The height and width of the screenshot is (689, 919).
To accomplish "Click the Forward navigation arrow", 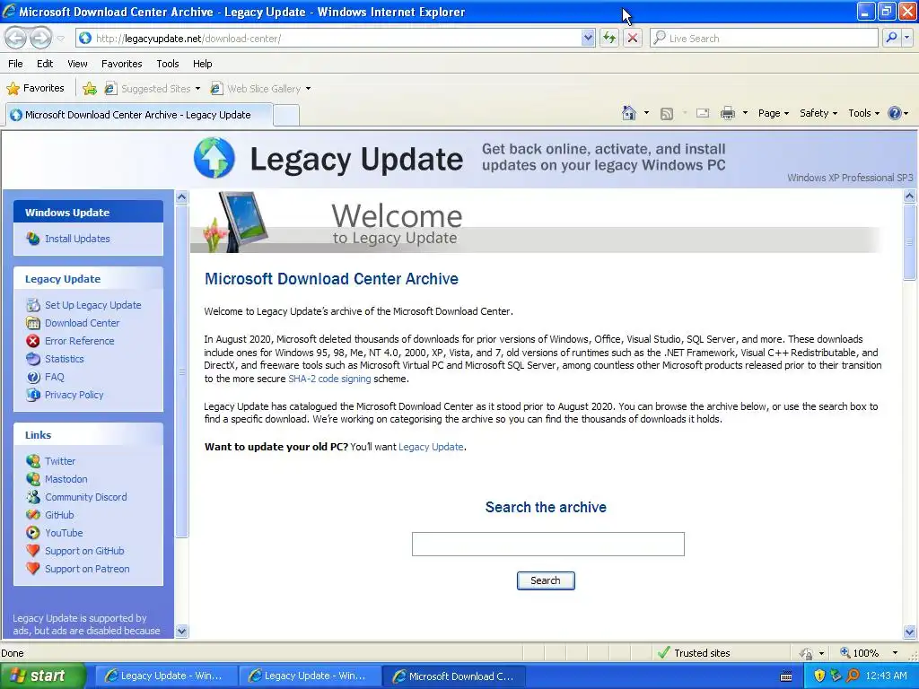I will (40, 38).
